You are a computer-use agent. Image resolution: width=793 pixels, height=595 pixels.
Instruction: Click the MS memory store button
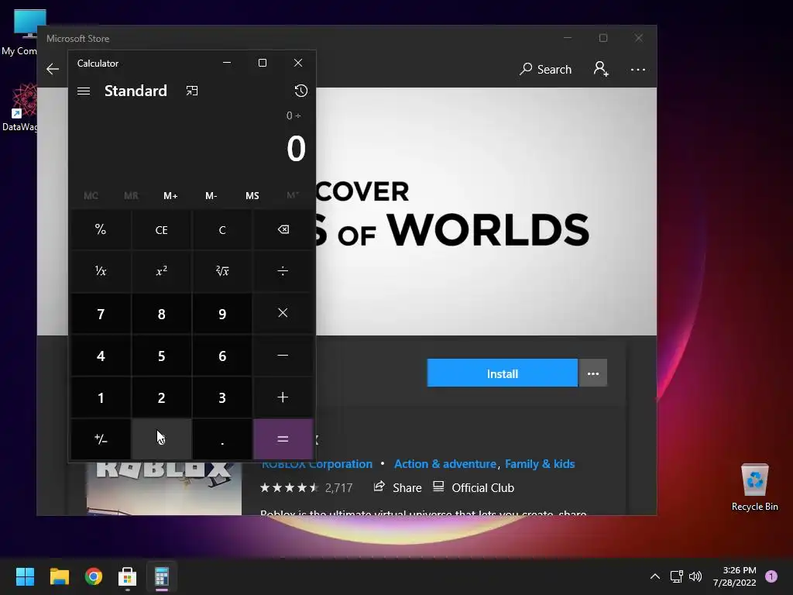tap(252, 196)
